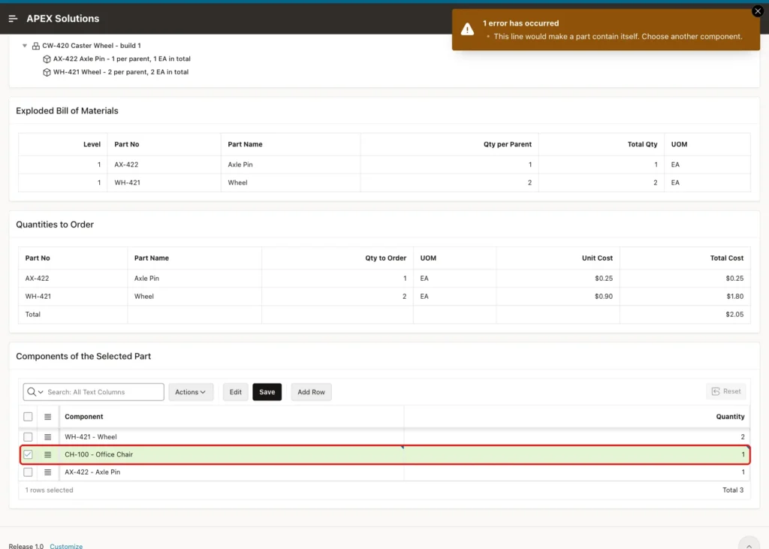This screenshot has height=549, width=769.
Task: Add a new row to components
Action: tap(312, 392)
